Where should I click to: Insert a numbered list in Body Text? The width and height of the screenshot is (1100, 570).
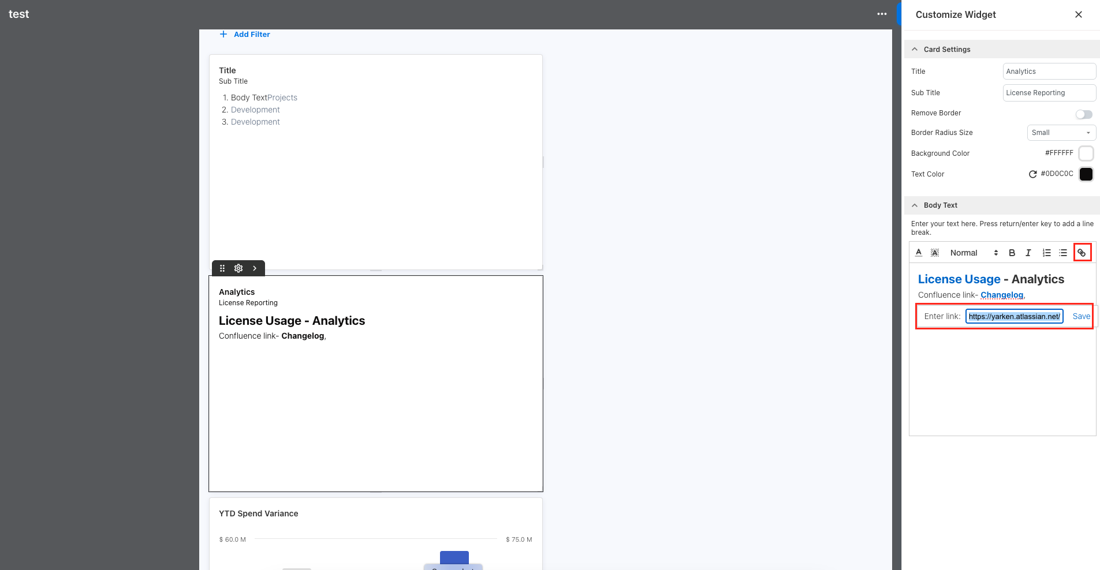coord(1046,253)
